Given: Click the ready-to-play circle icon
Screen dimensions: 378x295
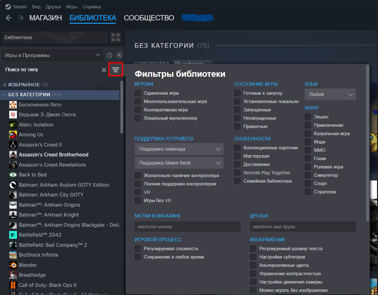Looking at the screenshot, I should [x=119, y=55].
